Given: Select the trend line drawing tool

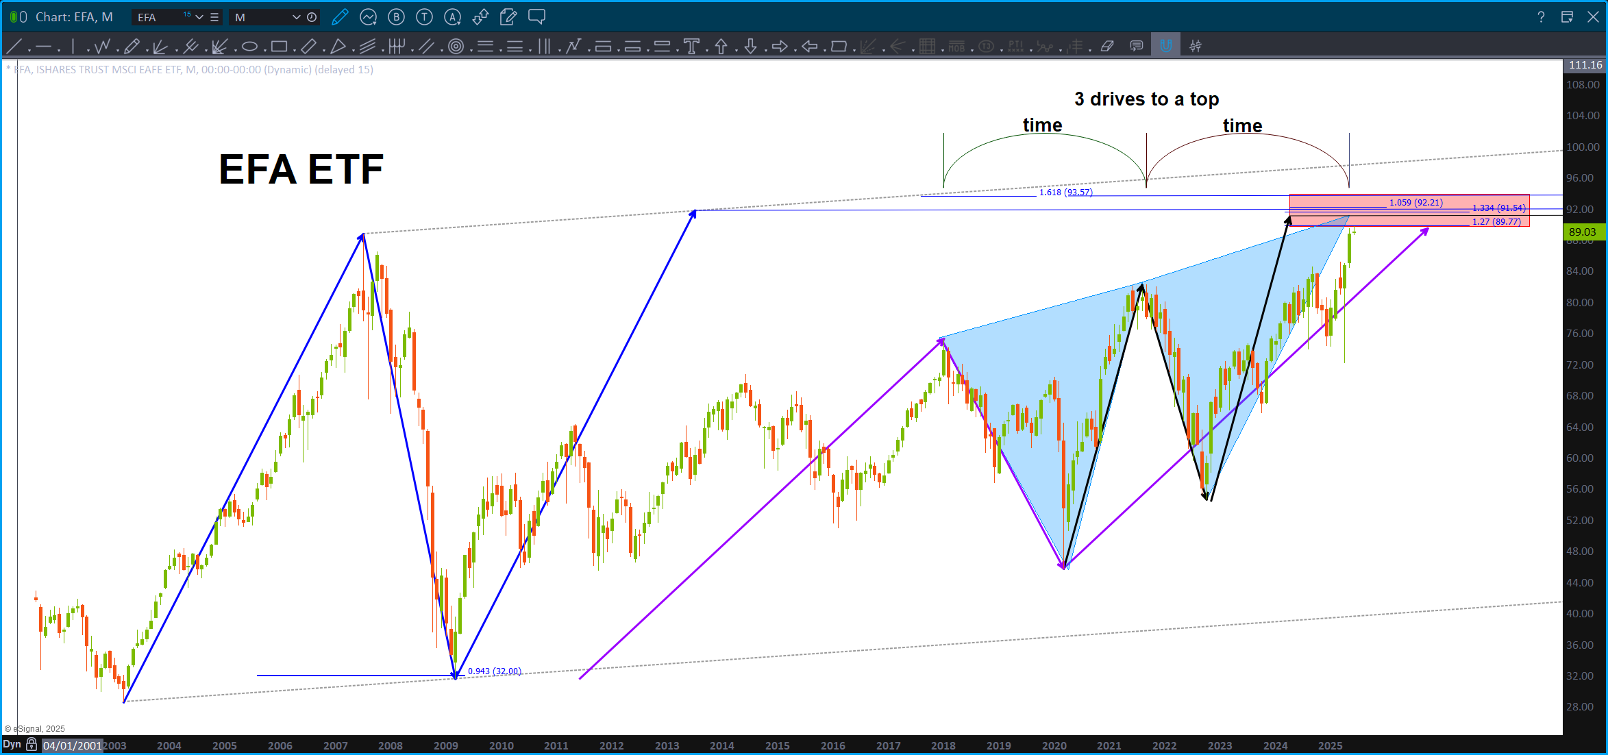Looking at the screenshot, I should (x=13, y=47).
